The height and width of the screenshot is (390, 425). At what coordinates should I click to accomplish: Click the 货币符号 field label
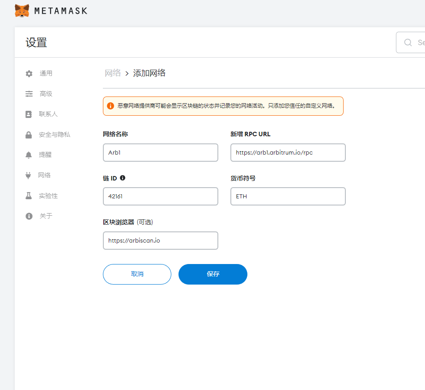tap(243, 178)
